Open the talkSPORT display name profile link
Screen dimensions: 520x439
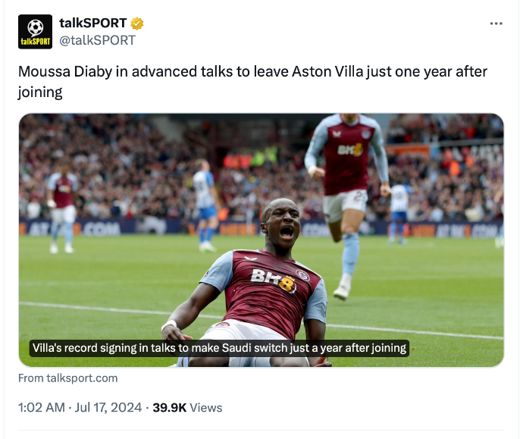coord(92,24)
